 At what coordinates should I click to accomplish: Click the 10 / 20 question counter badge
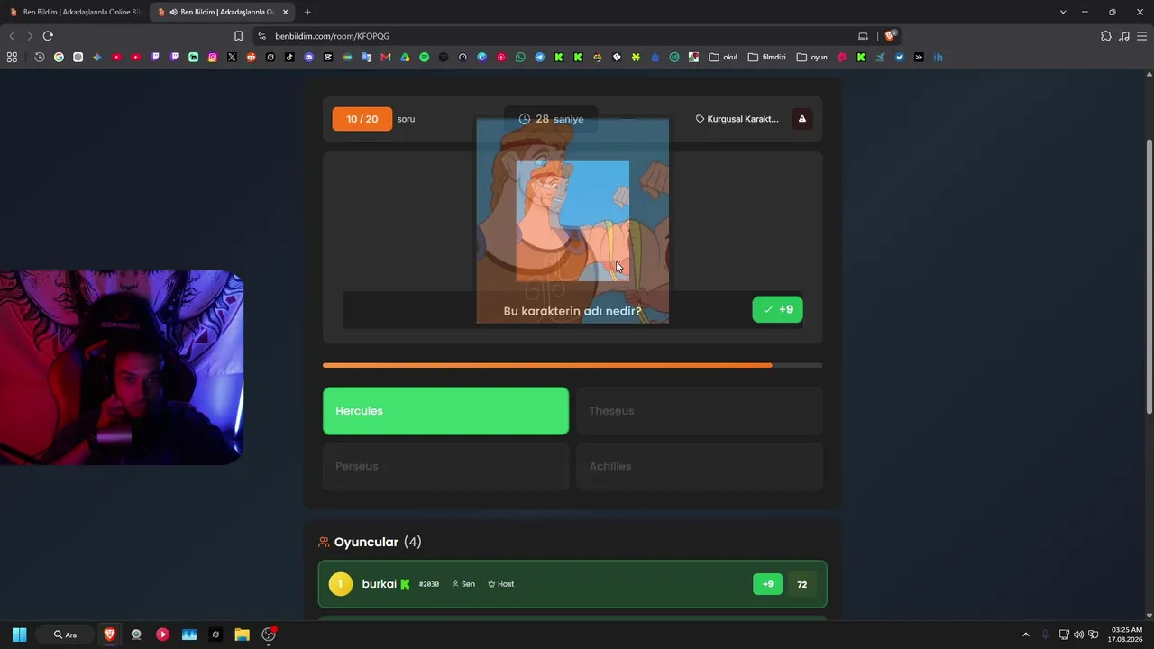(x=362, y=119)
